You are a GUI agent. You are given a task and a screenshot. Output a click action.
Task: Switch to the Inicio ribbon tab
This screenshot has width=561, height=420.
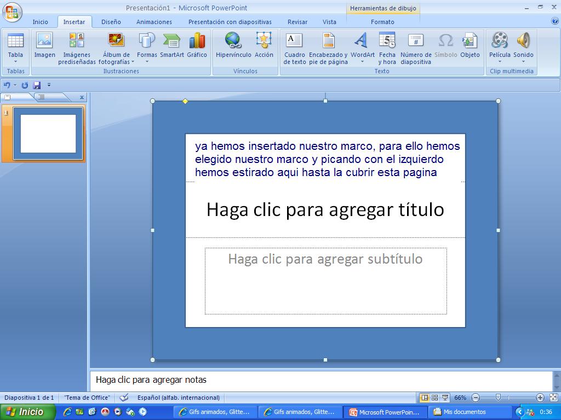tap(40, 22)
